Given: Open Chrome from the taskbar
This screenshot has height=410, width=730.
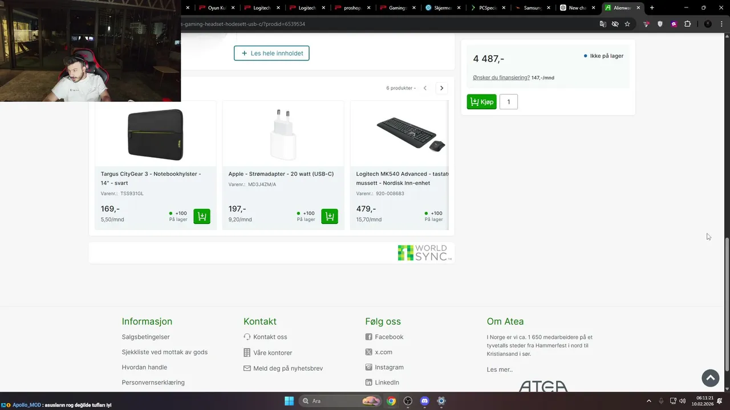Looking at the screenshot, I should click(391, 401).
